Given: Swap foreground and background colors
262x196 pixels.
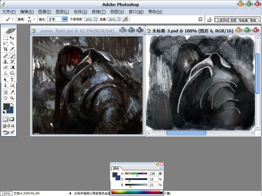Looking at the screenshot, I should [x=12, y=104].
